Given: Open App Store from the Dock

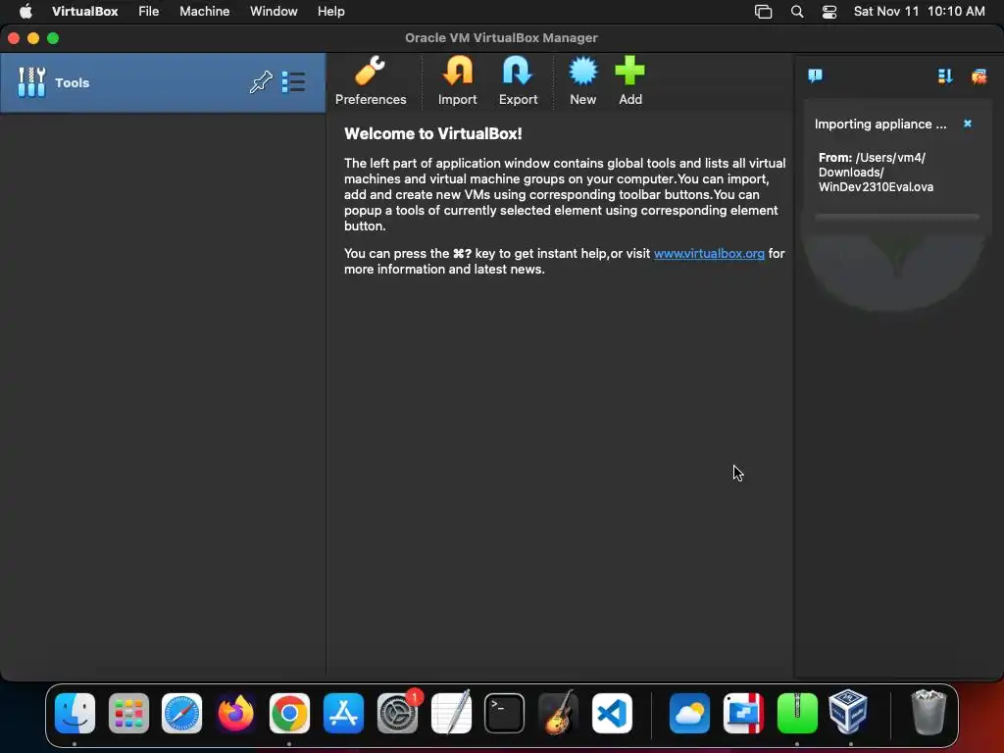Looking at the screenshot, I should click(343, 713).
